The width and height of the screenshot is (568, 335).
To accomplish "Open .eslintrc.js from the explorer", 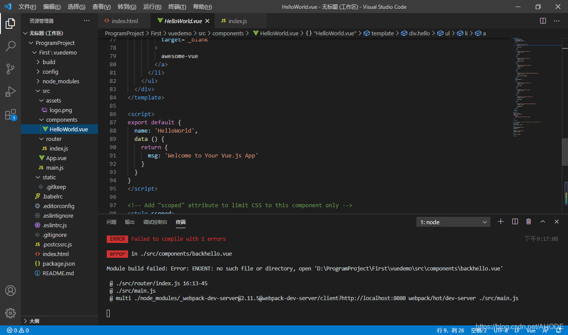I will pyautogui.click(x=59, y=225).
